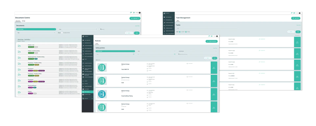Select the highlighted Safety Policies sidebar item
This screenshot has height=126, width=316.
tap(88, 92)
